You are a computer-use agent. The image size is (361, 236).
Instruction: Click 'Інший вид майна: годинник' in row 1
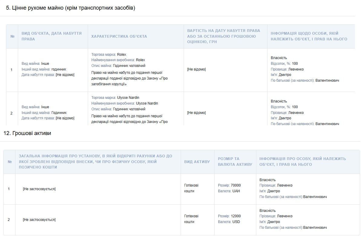click(44, 69)
